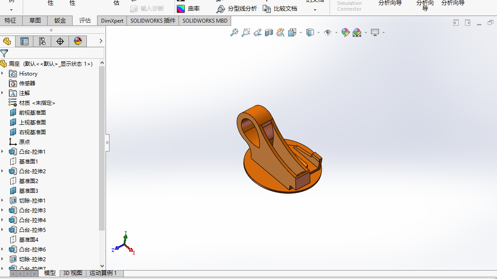This screenshot has height=279, width=497.
Task: Open the DisplayManager color ball tab
Action: 78,41
